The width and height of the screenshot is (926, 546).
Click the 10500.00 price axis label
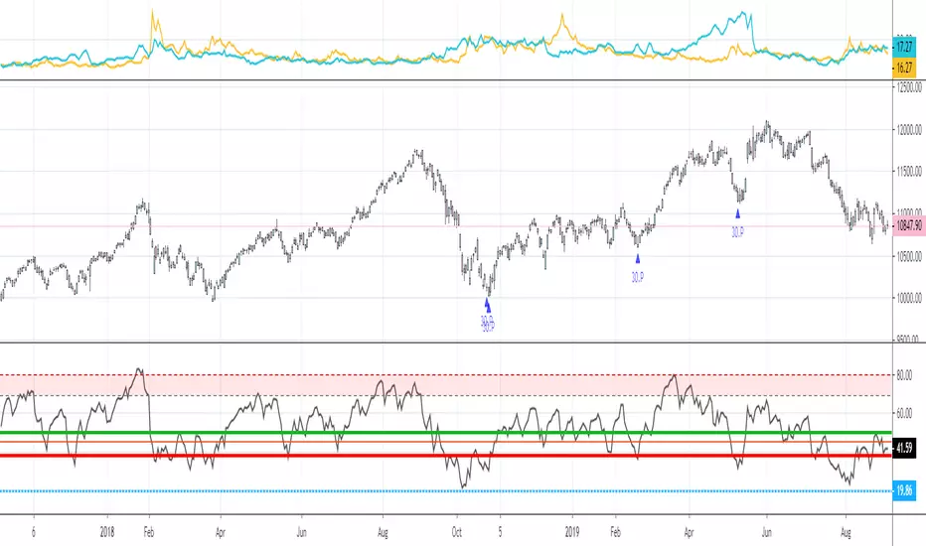[x=909, y=256]
